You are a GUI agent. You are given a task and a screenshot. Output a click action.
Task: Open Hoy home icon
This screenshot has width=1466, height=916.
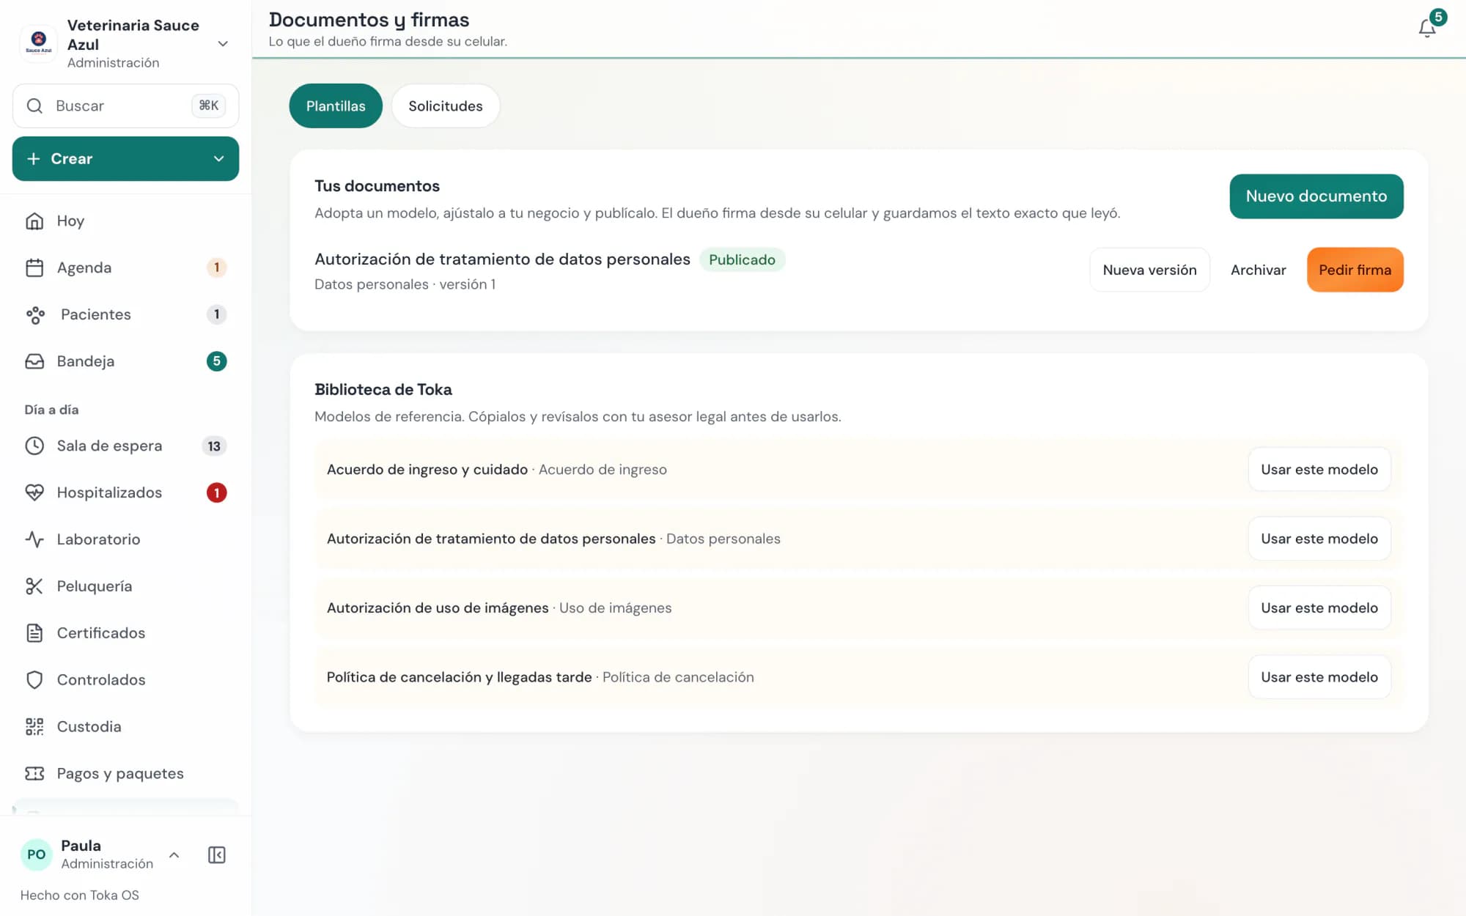pyautogui.click(x=34, y=221)
